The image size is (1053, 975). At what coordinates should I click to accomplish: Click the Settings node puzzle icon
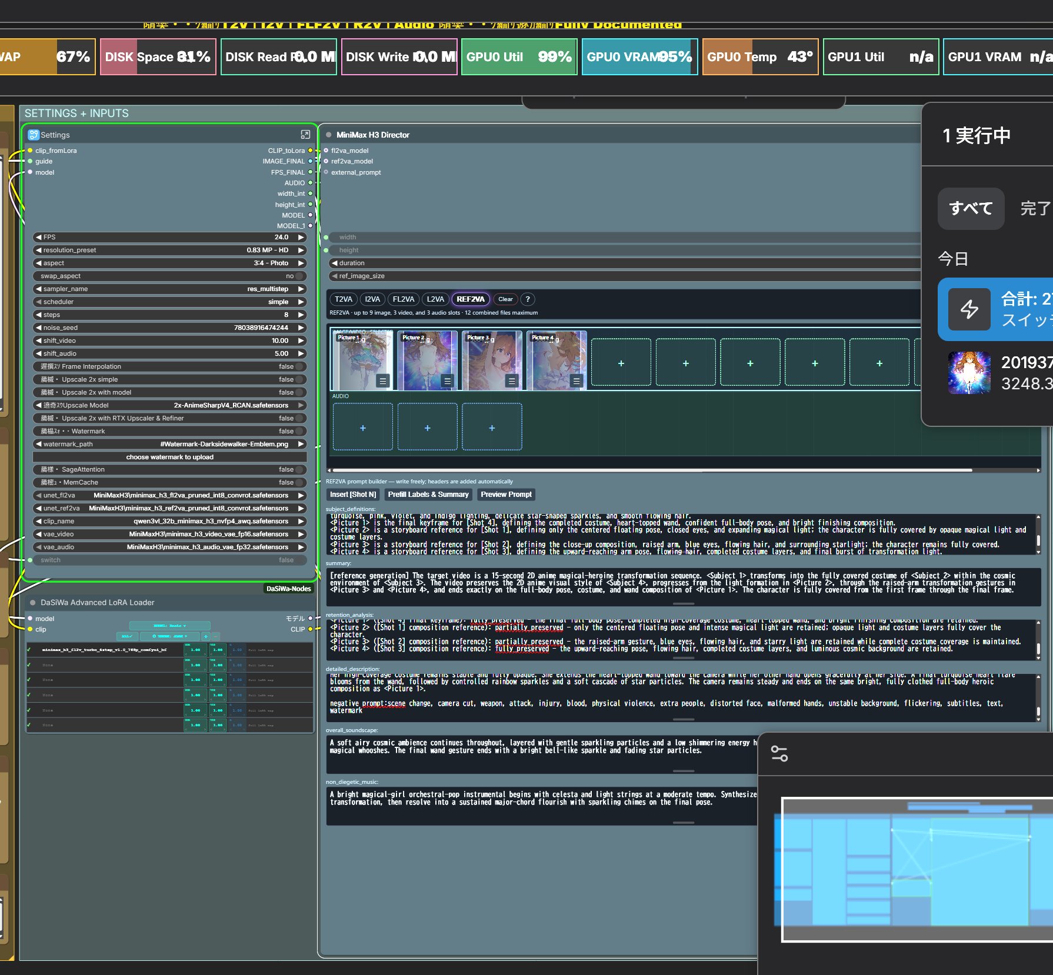[x=34, y=135]
